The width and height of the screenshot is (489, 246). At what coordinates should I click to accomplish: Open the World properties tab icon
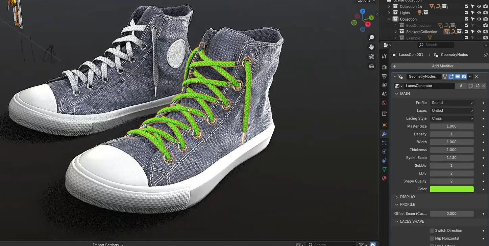pos(384,103)
